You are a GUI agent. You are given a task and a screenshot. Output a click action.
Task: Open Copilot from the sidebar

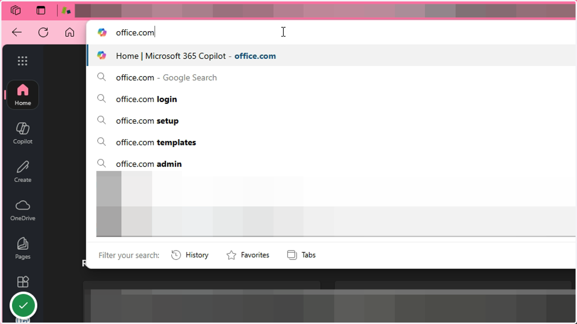(x=23, y=133)
